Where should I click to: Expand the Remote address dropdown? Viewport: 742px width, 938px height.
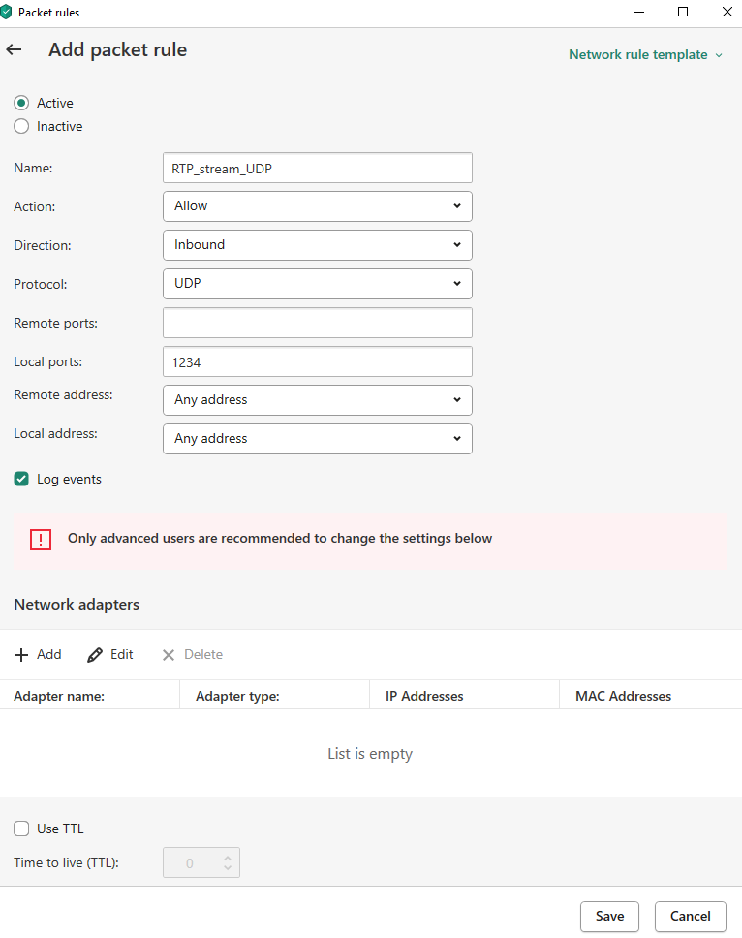click(317, 400)
